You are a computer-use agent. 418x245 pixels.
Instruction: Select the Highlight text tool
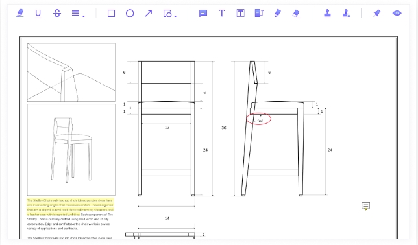(x=20, y=13)
